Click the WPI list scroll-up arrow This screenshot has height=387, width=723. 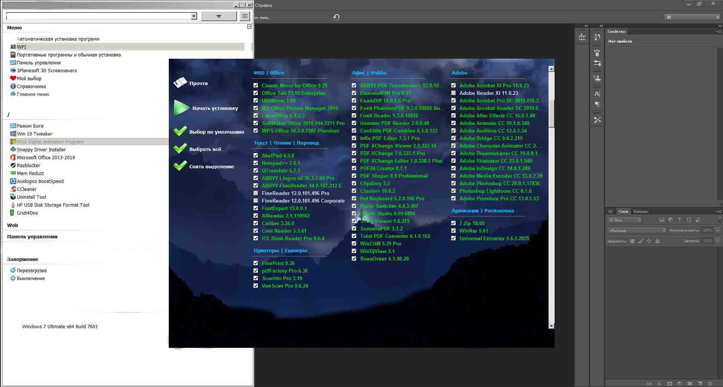[x=551, y=69]
